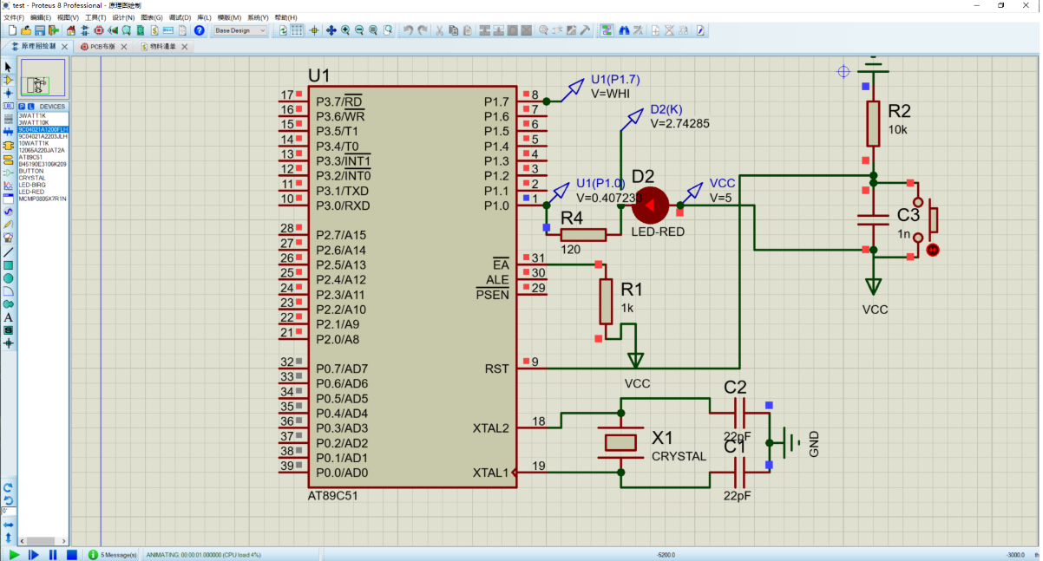The image size is (1043, 561).
Task: Click the Redraw display icon
Action: pyautogui.click(x=283, y=30)
